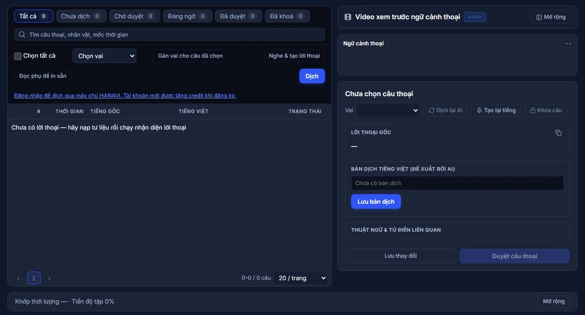Click the TIẾNG GỐC column header
The image size is (585, 315).
pyautogui.click(x=105, y=111)
